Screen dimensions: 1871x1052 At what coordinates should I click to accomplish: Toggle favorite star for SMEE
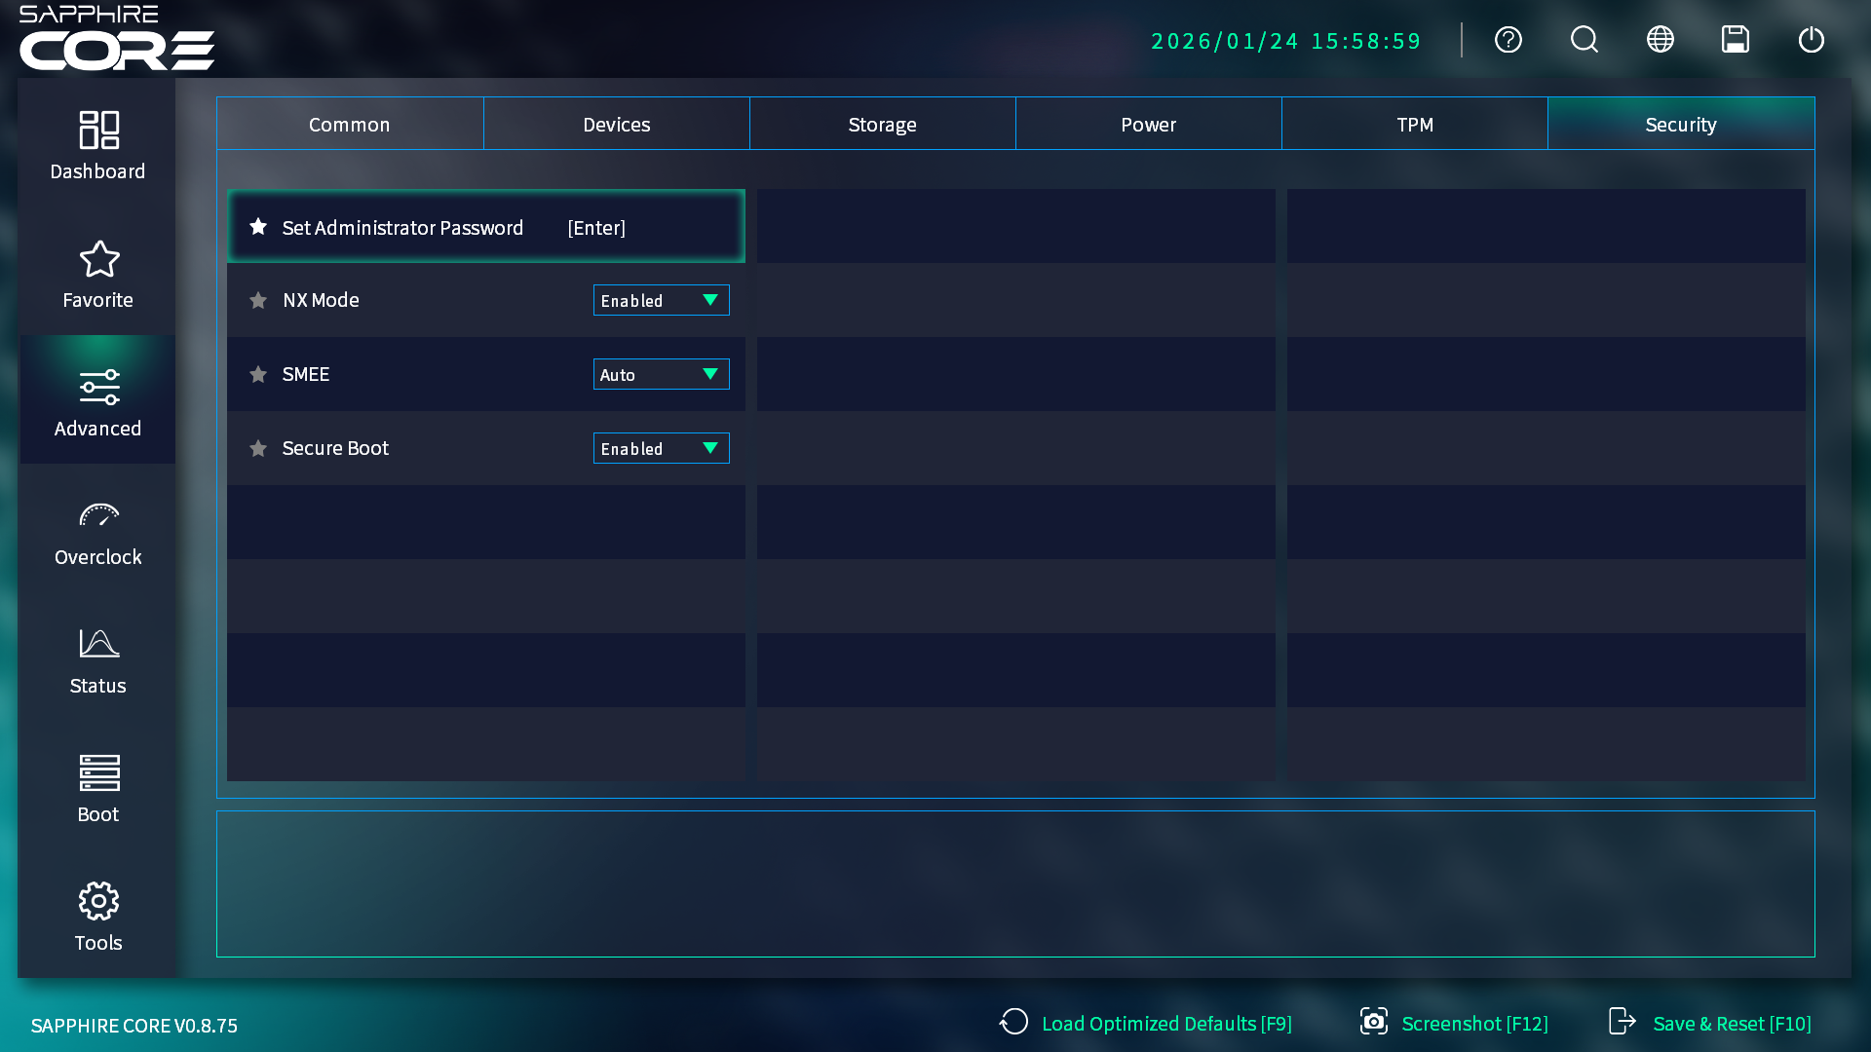pos(258,374)
